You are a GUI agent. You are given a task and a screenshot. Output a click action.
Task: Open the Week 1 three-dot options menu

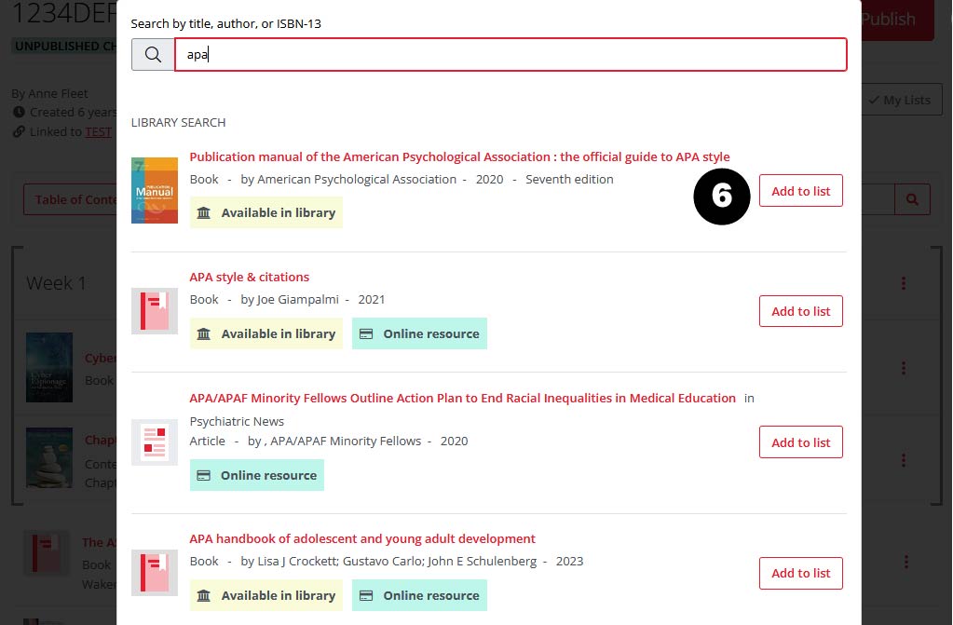[903, 283]
